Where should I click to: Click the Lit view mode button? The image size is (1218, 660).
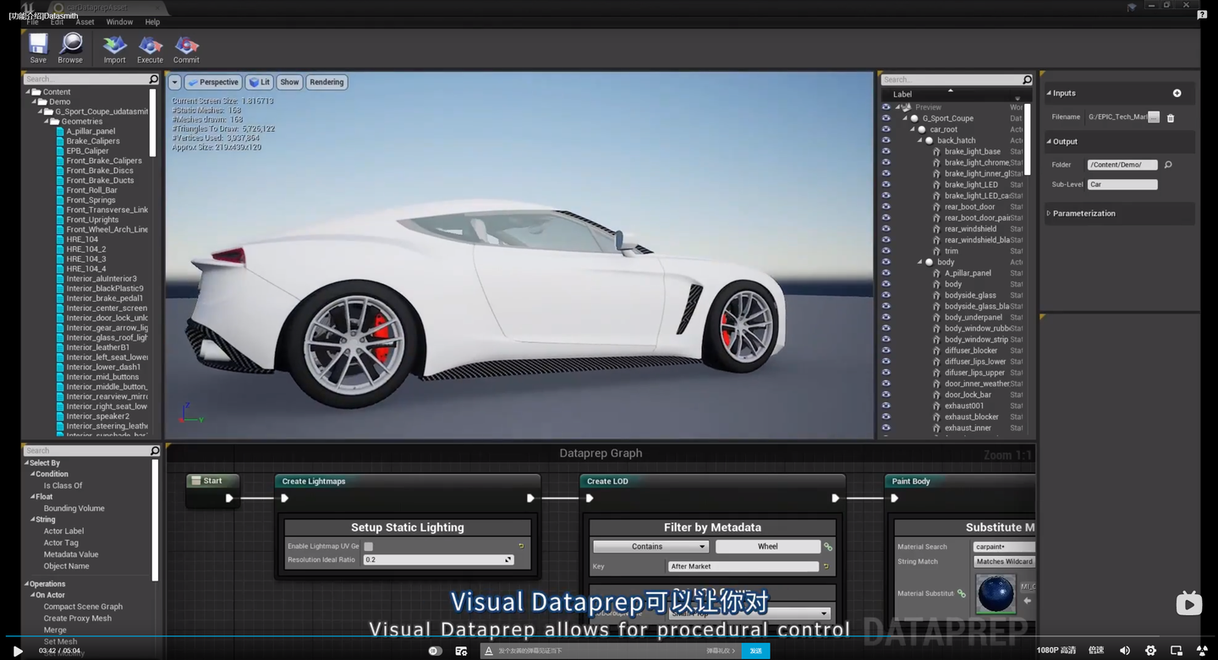[x=259, y=82]
